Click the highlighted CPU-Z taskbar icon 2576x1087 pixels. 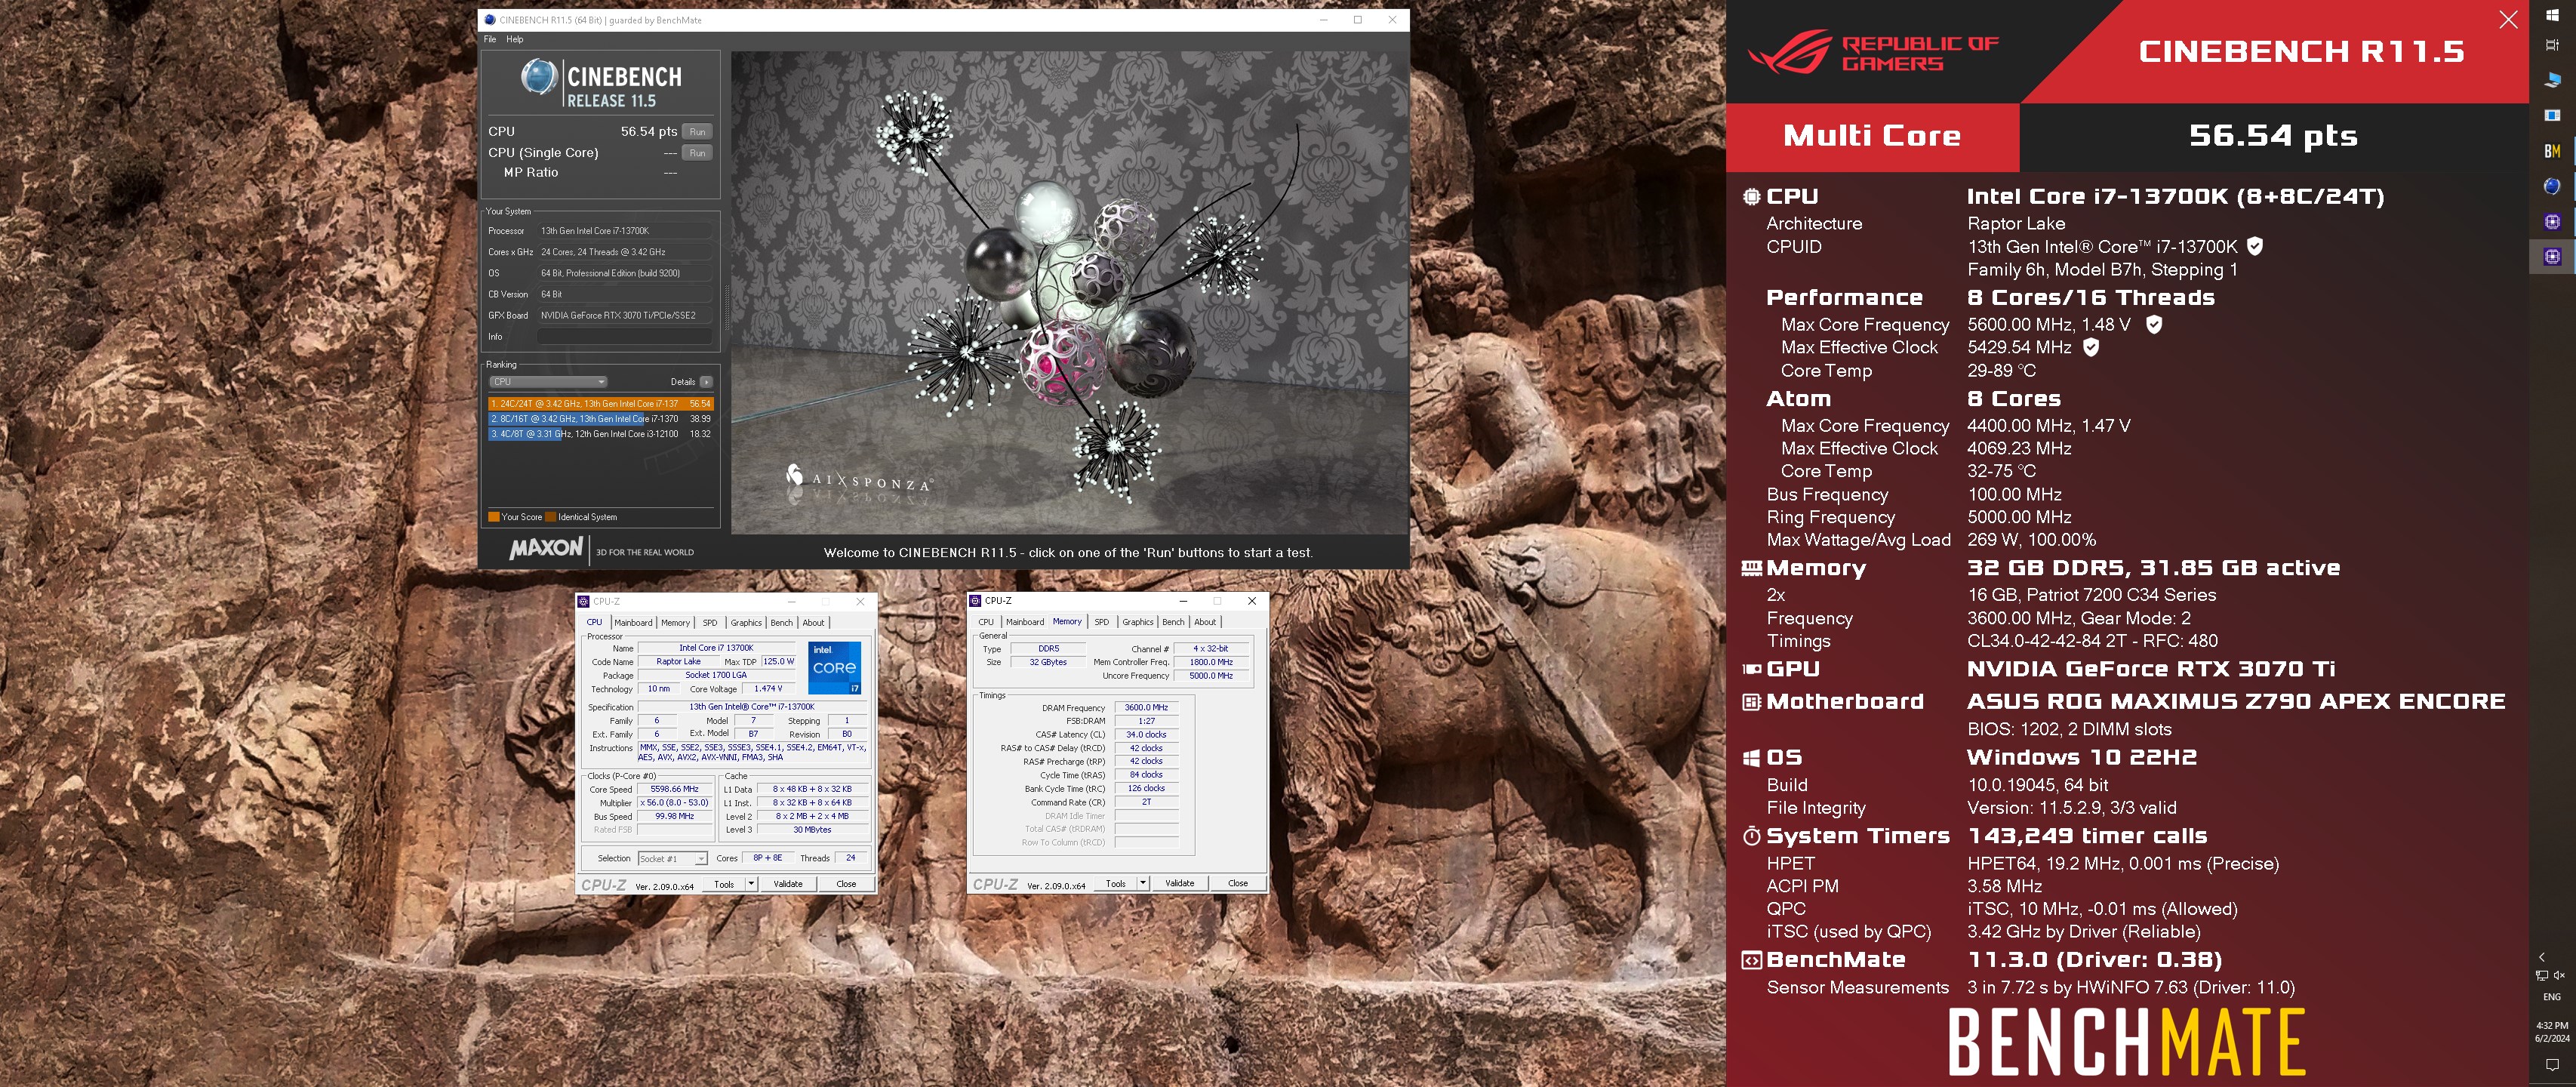[2552, 256]
